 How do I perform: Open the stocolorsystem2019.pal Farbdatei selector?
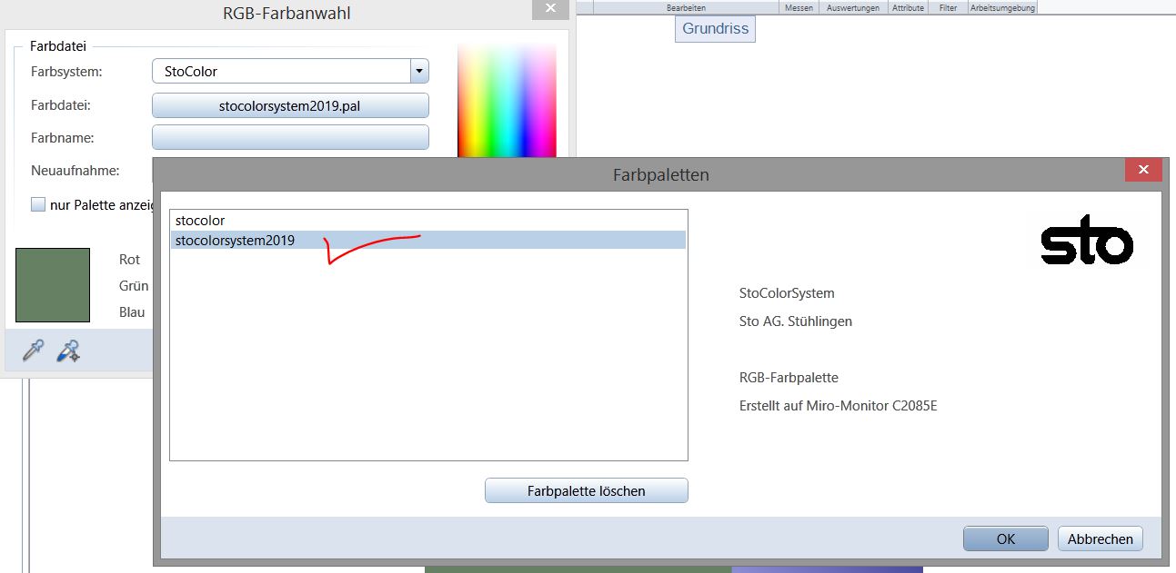[290, 105]
